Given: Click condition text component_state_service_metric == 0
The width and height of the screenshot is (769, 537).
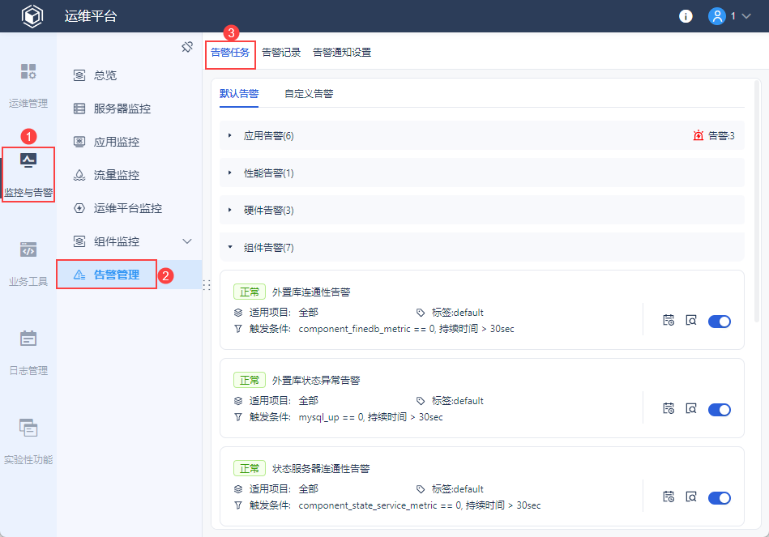Looking at the screenshot, I should (379, 505).
